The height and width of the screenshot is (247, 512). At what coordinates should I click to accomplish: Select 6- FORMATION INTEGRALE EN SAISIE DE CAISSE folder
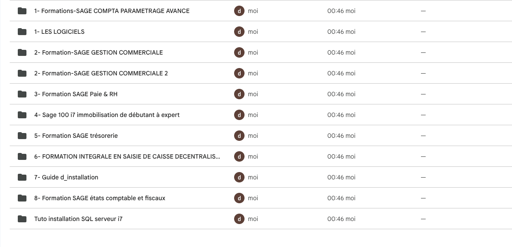click(127, 156)
